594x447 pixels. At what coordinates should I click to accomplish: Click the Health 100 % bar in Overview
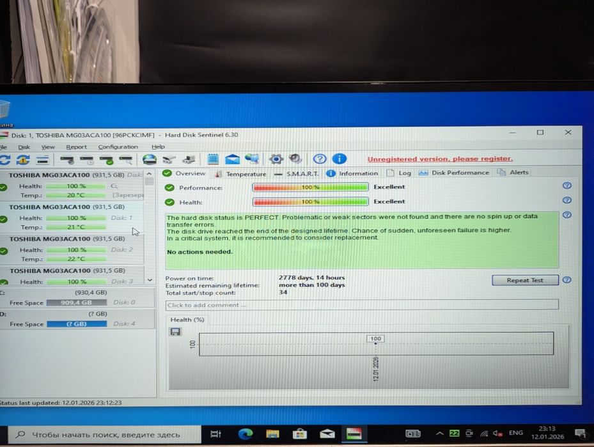310,201
